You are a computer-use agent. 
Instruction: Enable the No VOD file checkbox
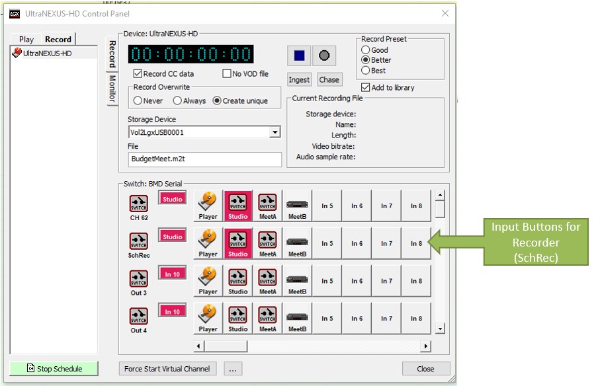pyautogui.click(x=227, y=74)
